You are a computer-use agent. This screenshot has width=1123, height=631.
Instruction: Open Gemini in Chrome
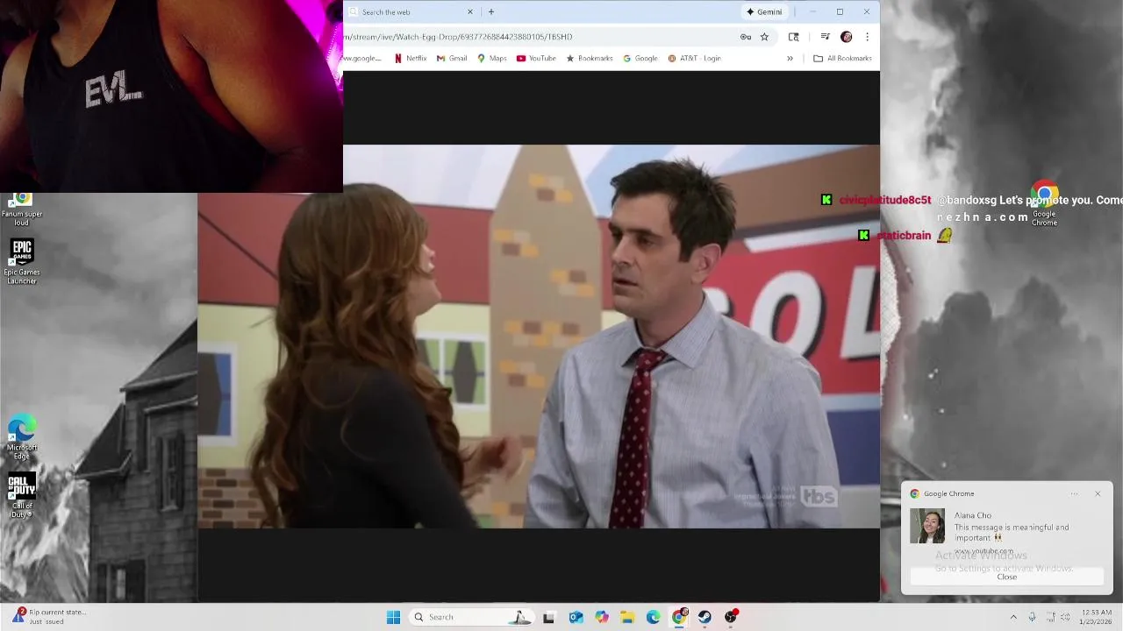(x=764, y=12)
